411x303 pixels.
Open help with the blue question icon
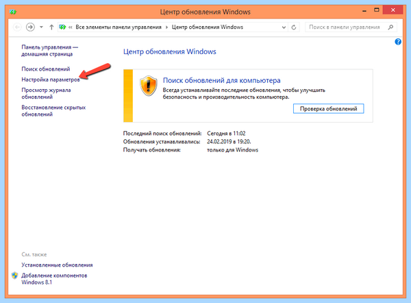tap(398, 42)
